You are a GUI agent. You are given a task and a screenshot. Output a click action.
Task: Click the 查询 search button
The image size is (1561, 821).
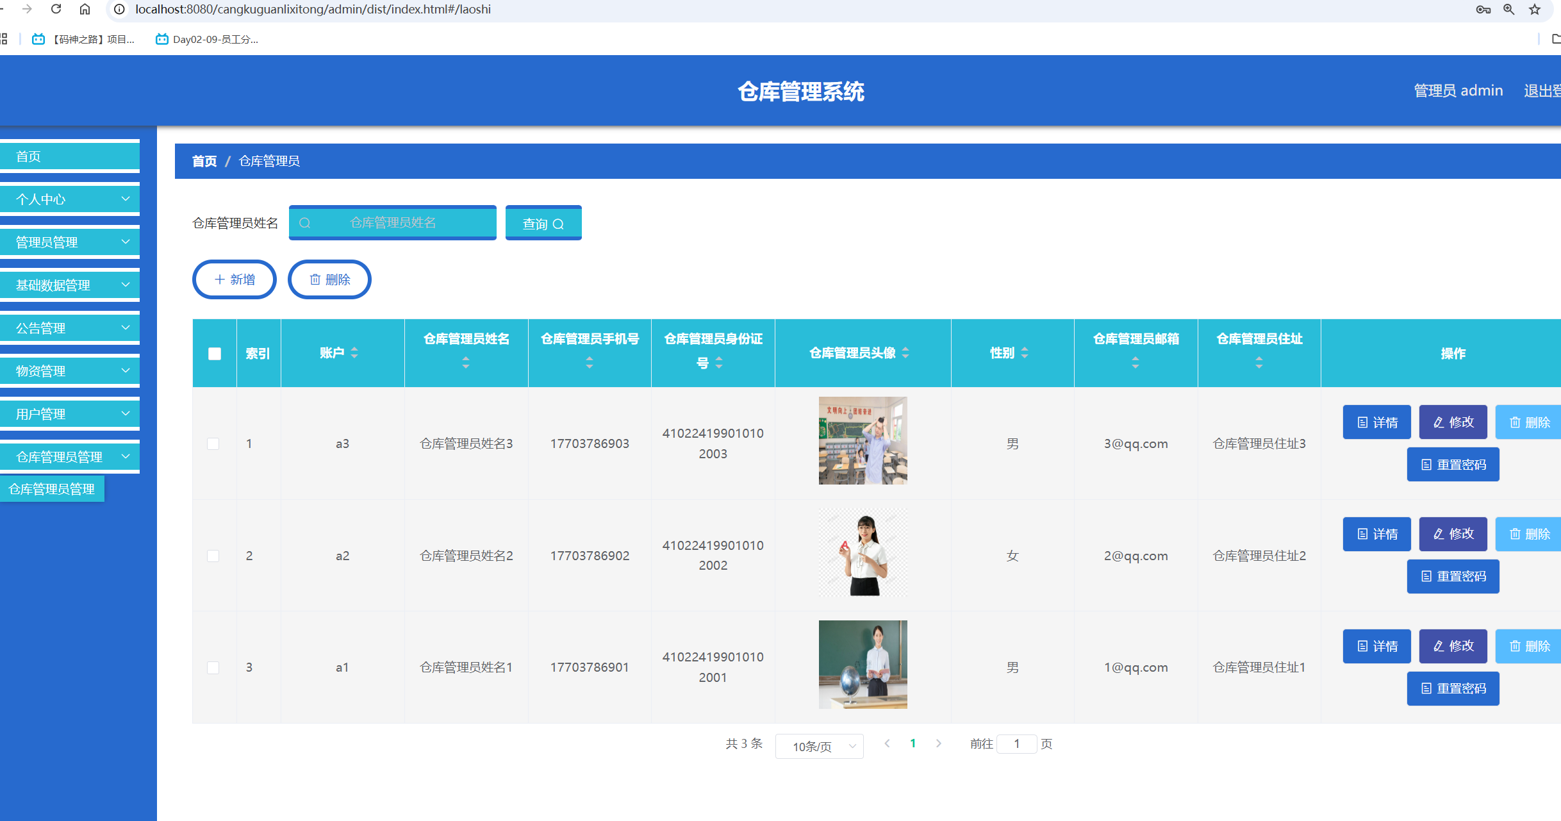(543, 222)
